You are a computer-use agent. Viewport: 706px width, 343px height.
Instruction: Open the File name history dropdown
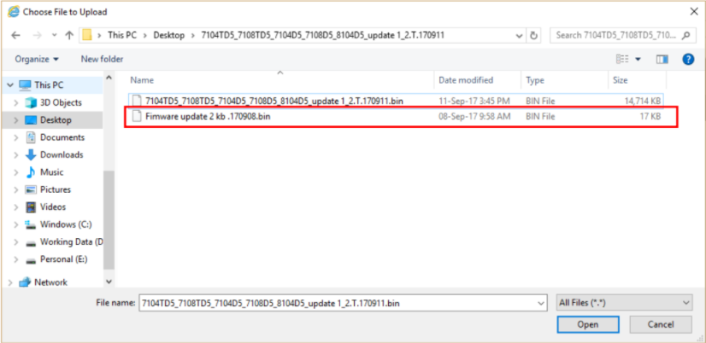pyautogui.click(x=539, y=303)
